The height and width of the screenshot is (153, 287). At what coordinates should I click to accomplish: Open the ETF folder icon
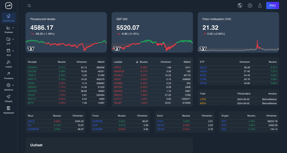(x=9, y=39)
